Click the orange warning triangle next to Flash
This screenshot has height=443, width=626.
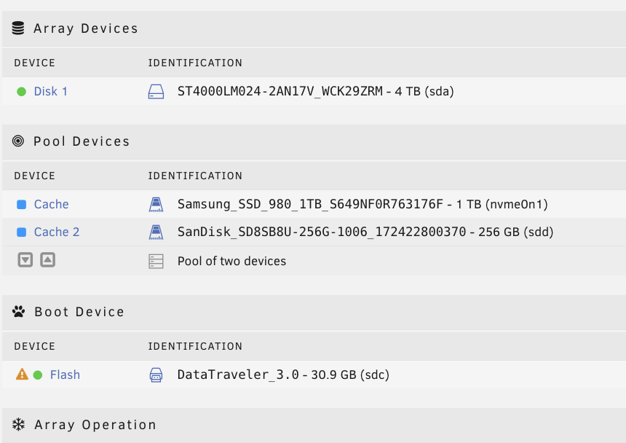tap(22, 375)
